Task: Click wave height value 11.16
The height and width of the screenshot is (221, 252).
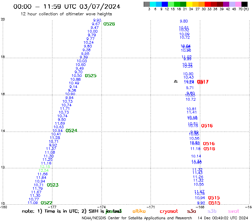Action: pyautogui.click(x=46, y=164)
